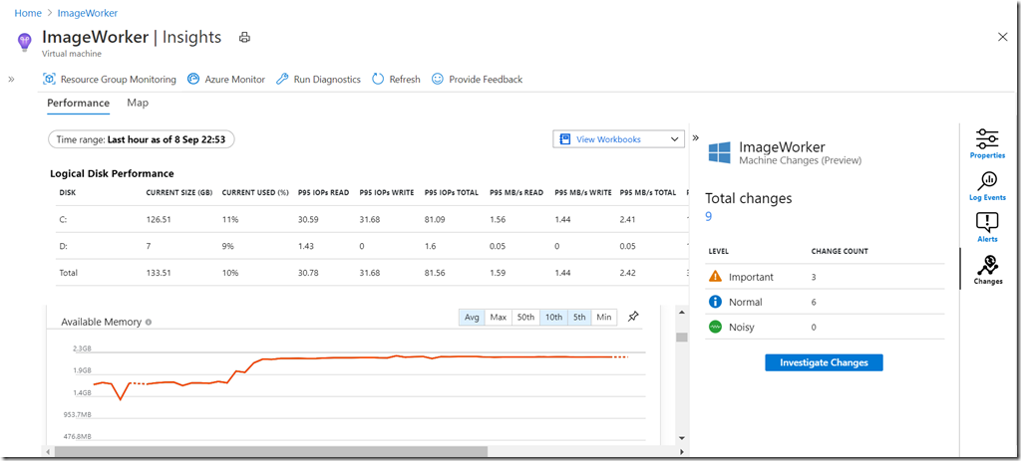Click the 81.09 IOPs total value
Image resolution: width=1021 pixels, height=461 pixels.
[x=436, y=220]
